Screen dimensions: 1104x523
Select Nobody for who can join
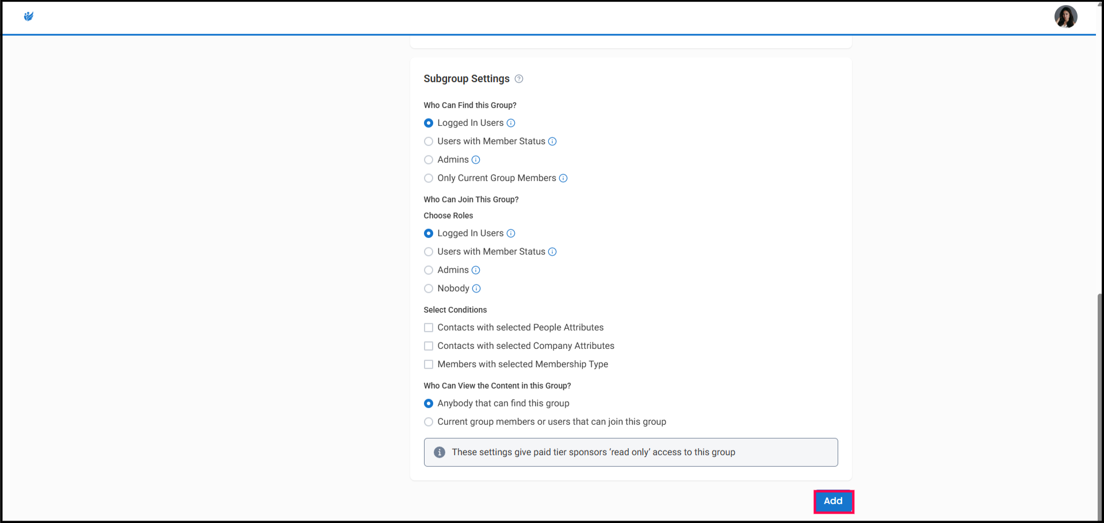click(429, 289)
